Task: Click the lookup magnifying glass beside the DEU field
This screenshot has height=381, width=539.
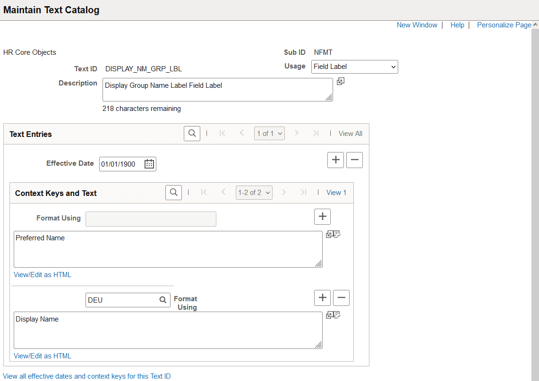Action: [x=163, y=300]
